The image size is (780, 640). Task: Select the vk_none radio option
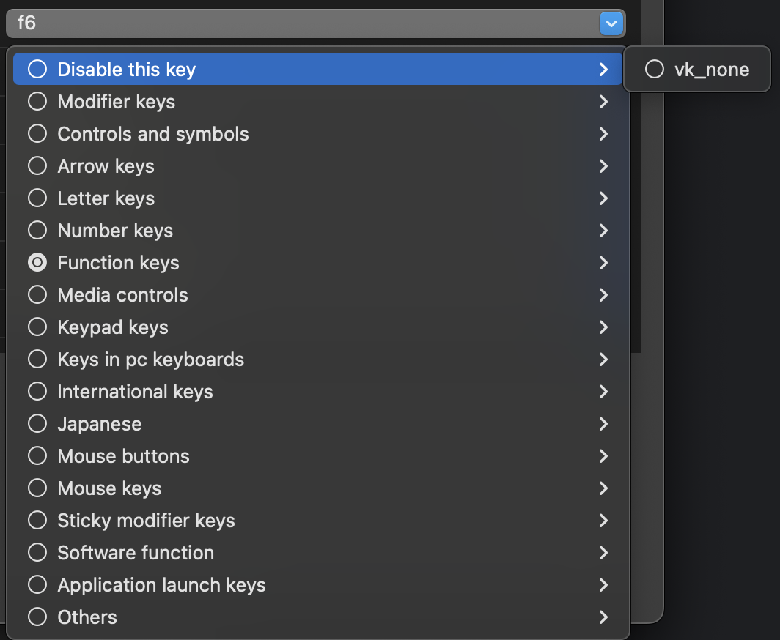[654, 70]
